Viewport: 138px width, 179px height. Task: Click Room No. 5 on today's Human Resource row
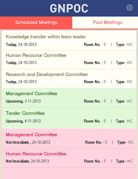click(95, 63)
